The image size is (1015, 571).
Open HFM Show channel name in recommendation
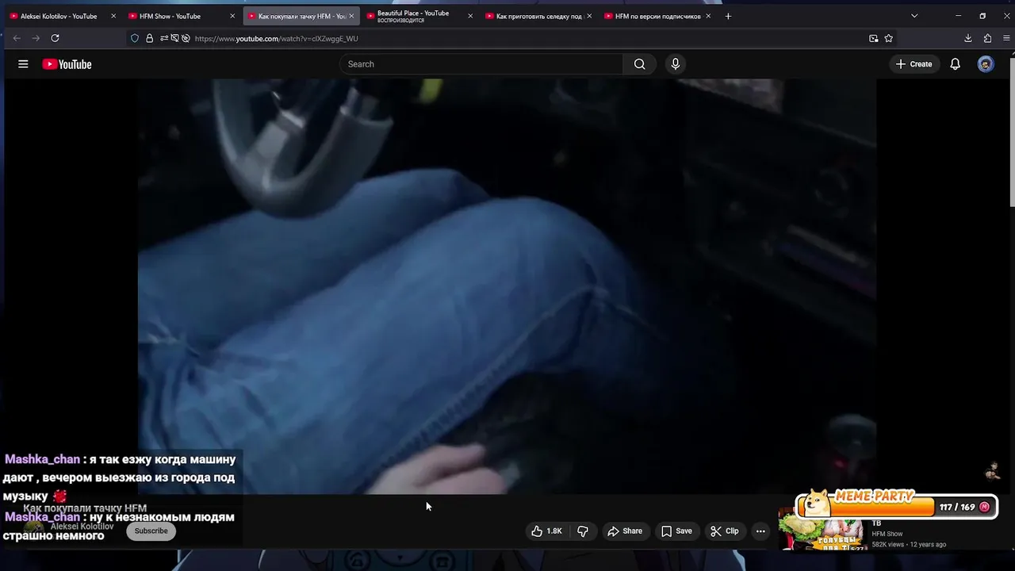(x=887, y=534)
